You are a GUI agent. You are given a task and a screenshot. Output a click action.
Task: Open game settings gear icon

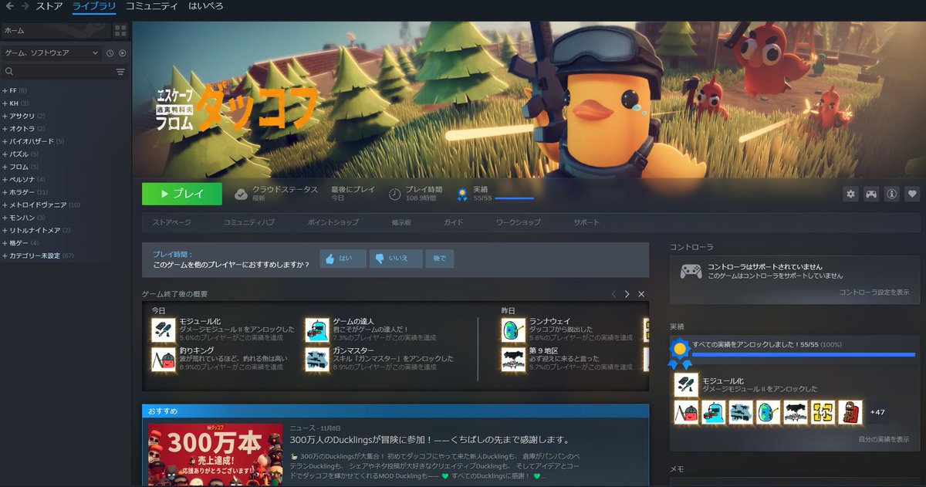tap(850, 194)
